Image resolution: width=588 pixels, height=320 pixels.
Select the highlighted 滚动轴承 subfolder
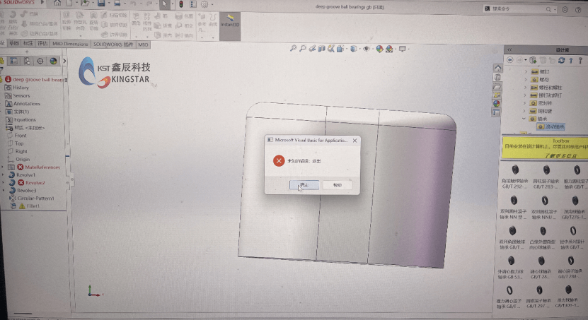point(551,126)
